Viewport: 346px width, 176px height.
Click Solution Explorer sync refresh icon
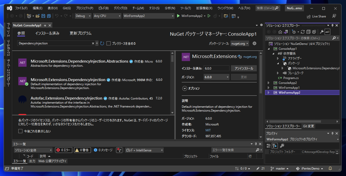tap(303, 32)
